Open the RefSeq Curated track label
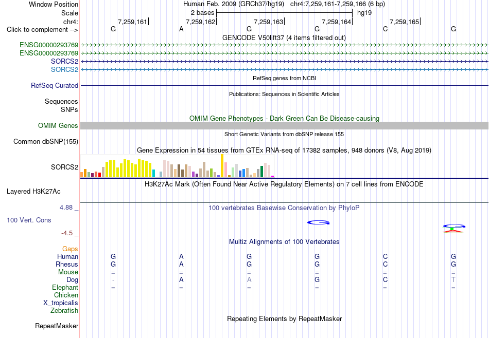Viewport: 489px width, 338px height. click(x=55, y=86)
